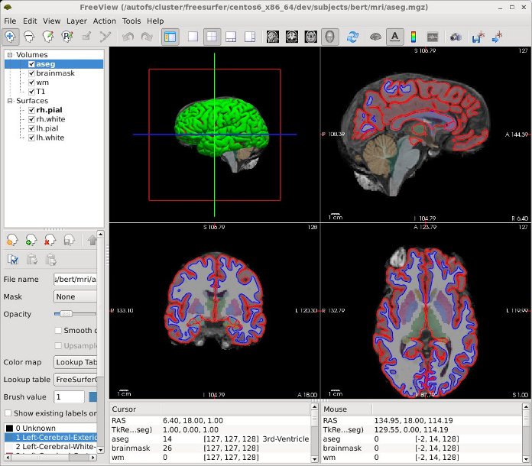Open the Layer menu
Viewport: 532px width, 466px height.
click(76, 21)
